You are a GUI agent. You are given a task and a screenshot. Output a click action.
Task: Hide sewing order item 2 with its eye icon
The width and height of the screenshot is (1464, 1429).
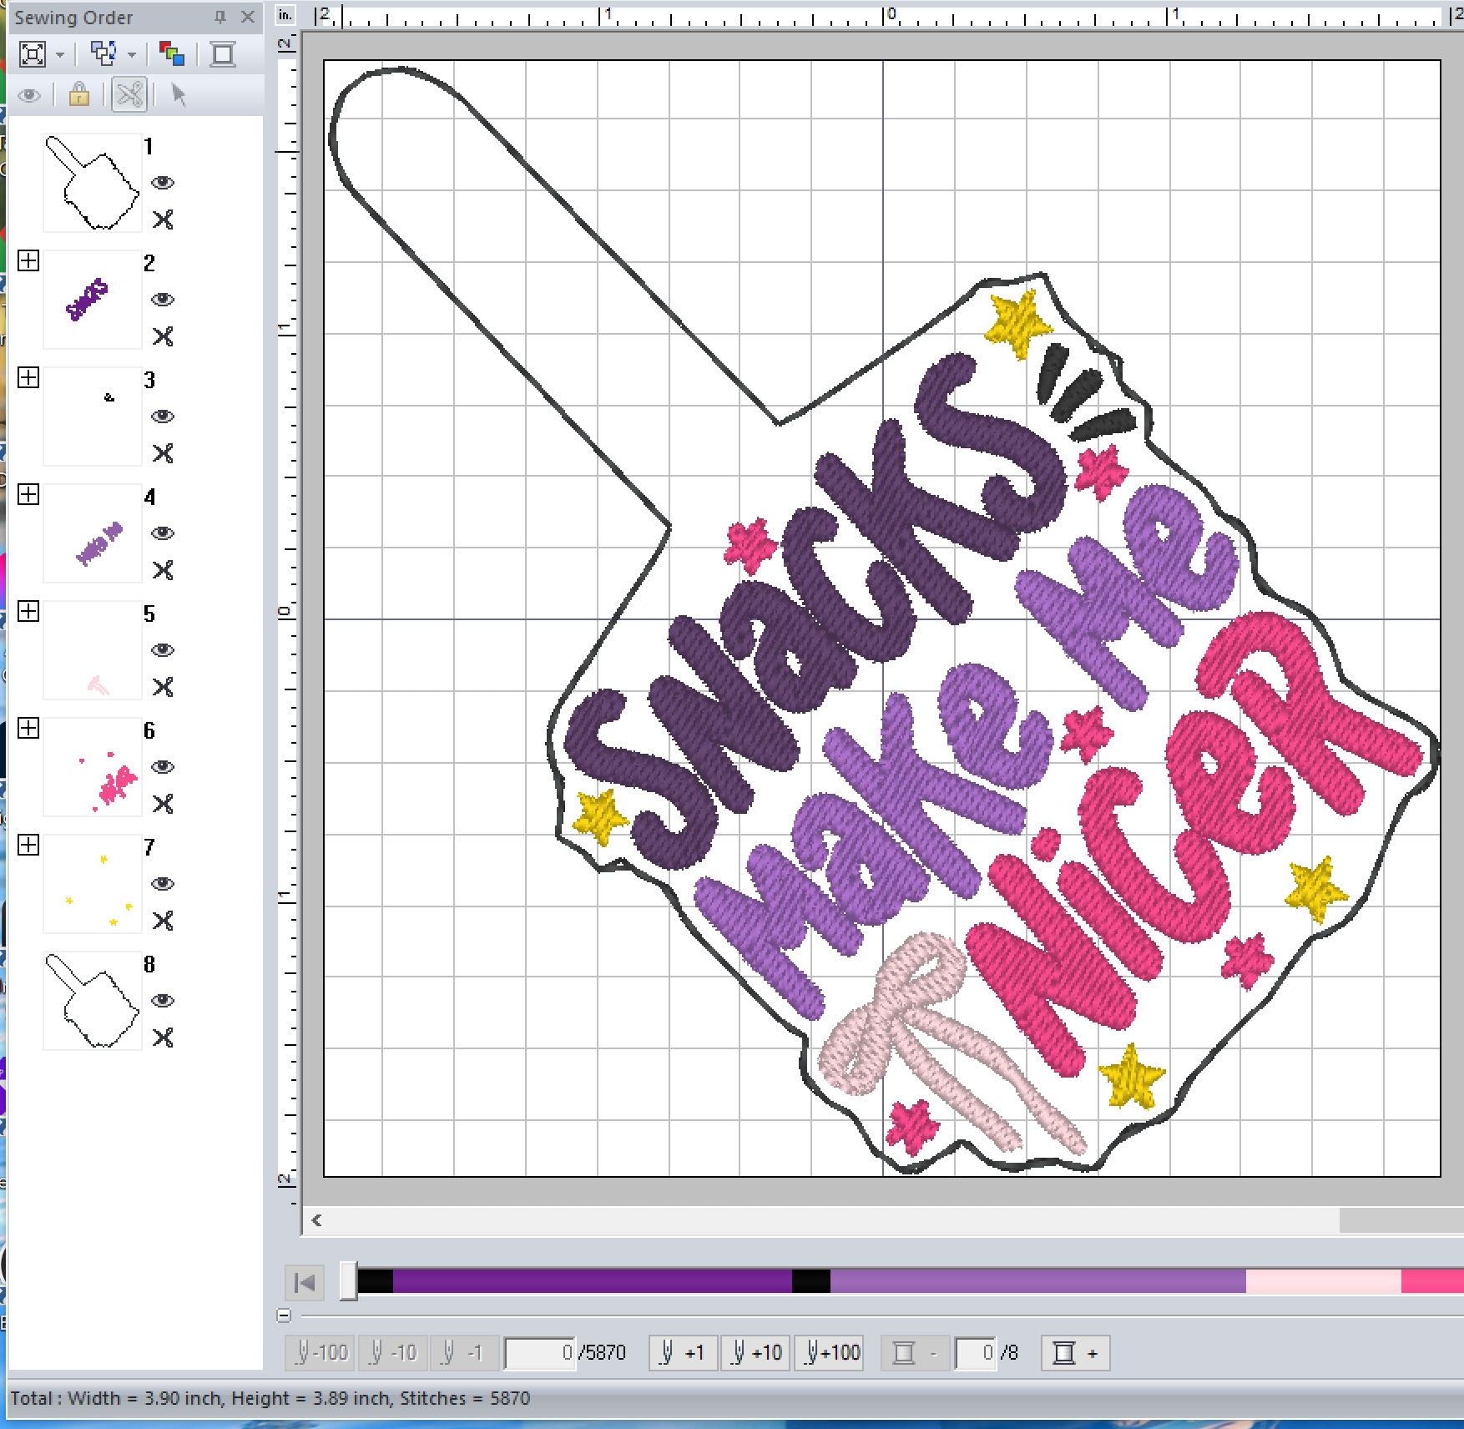click(162, 300)
